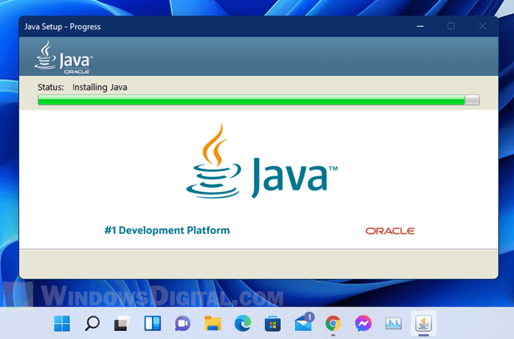
Task: Click the "Status:" label
Action: pos(51,87)
